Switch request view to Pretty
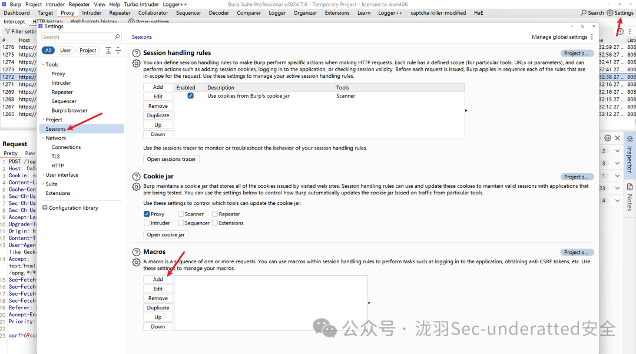This screenshot has height=354, width=636. [11, 153]
